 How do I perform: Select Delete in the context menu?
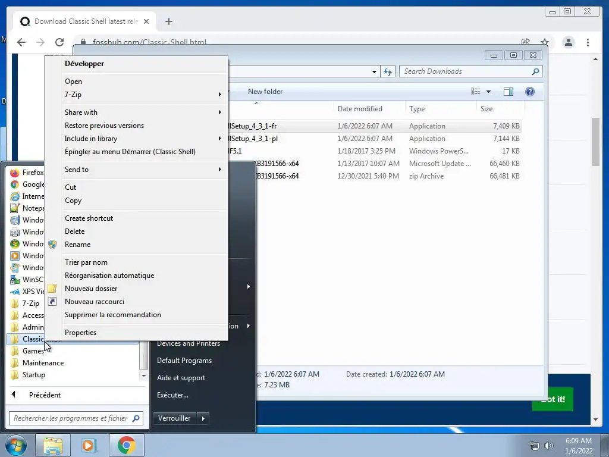[74, 231]
